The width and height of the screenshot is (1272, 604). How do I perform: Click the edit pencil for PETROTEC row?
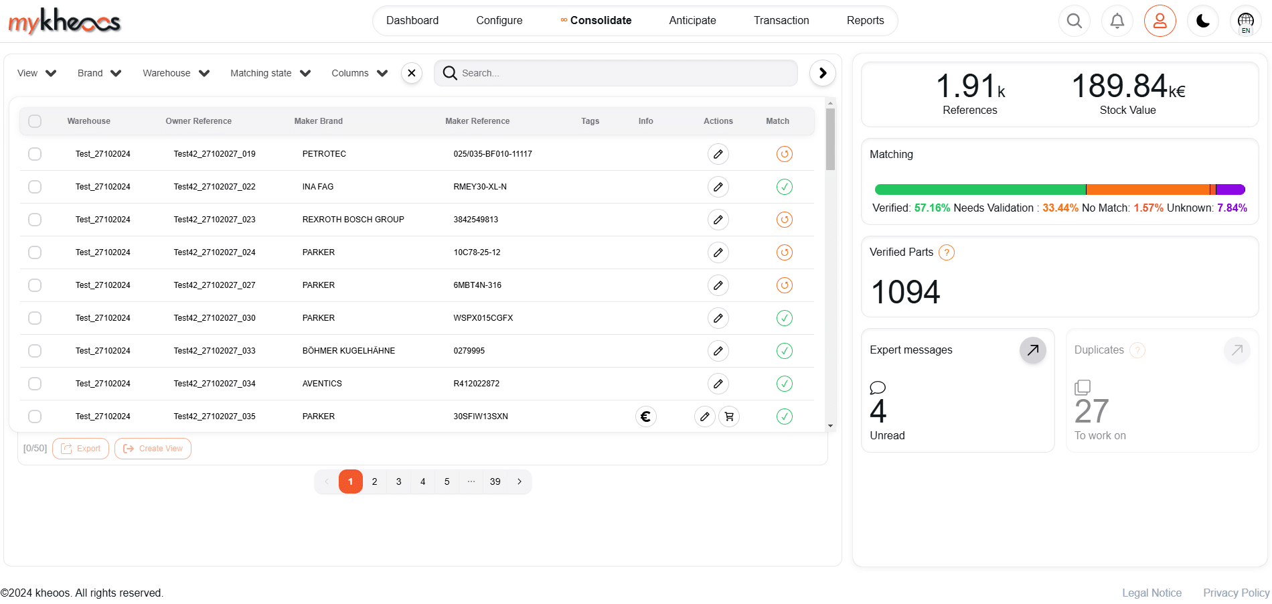[x=718, y=154]
